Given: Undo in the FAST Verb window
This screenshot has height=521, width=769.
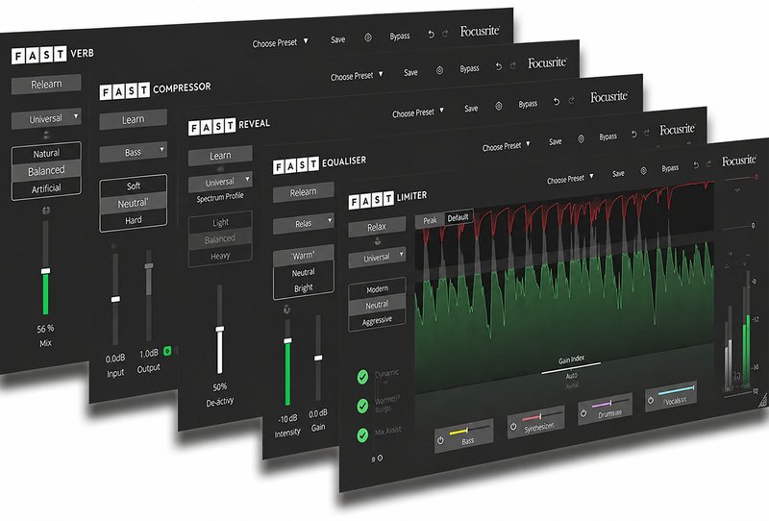Looking at the screenshot, I should click(431, 35).
